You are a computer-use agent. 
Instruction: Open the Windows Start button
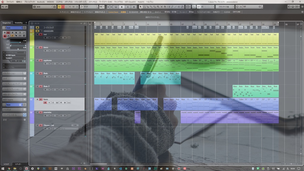coord(3,169)
